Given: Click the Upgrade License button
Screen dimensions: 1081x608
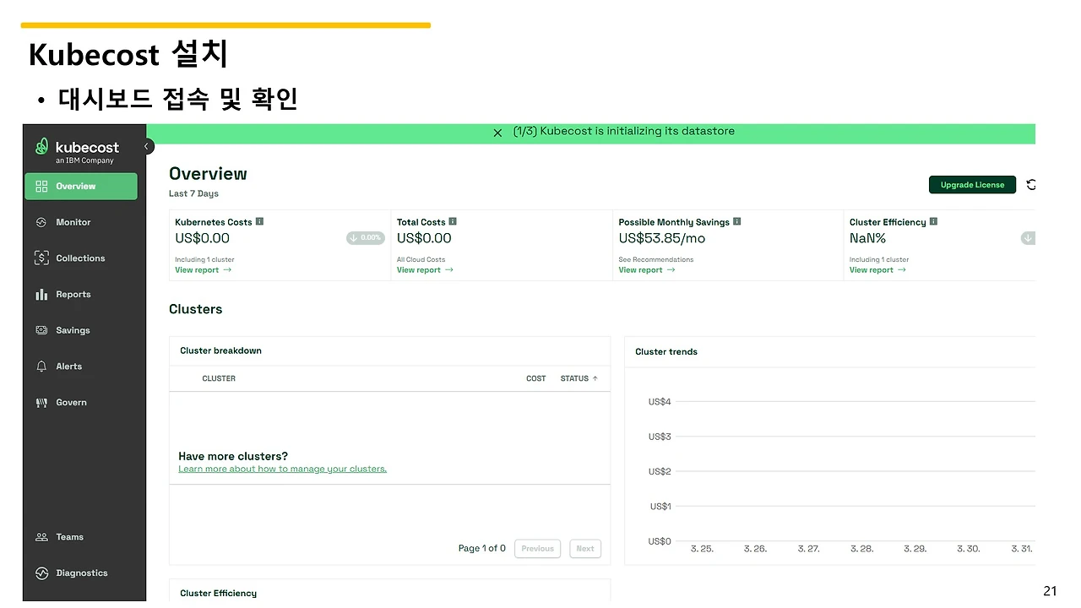Looking at the screenshot, I should (972, 185).
